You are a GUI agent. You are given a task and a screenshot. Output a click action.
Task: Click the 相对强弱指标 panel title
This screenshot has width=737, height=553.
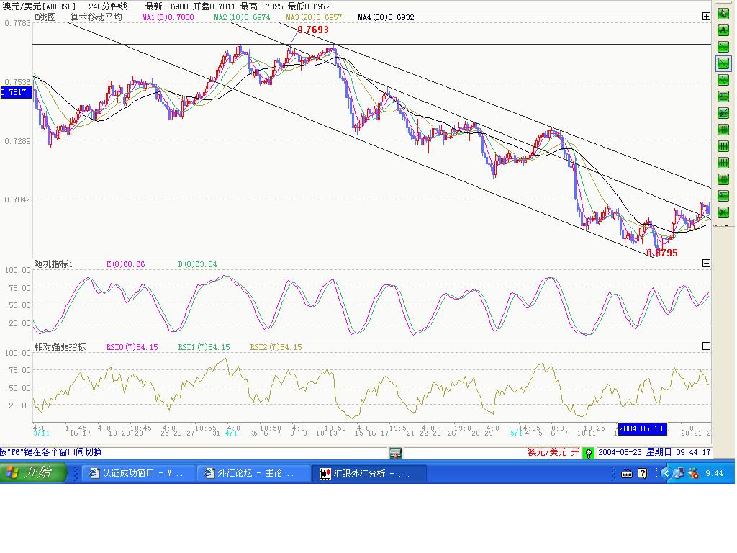pyautogui.click(x=60, y=347)
